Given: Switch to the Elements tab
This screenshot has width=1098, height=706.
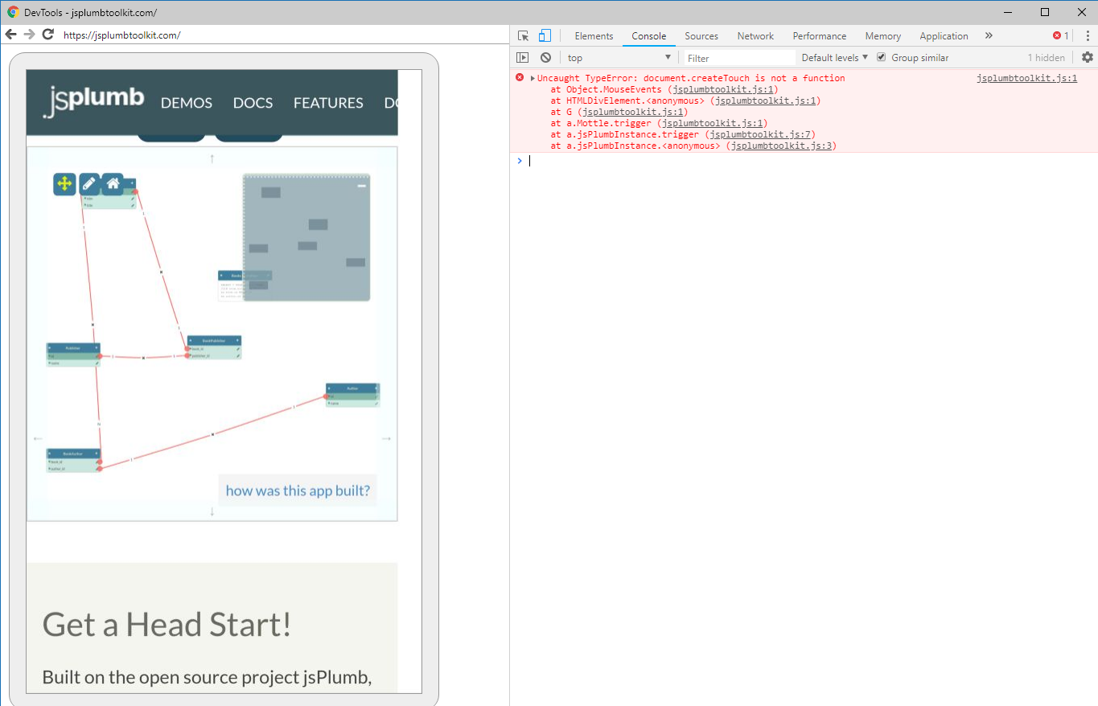Looking at the screenshot, I should pyautogui.click(x=594, y=35).
